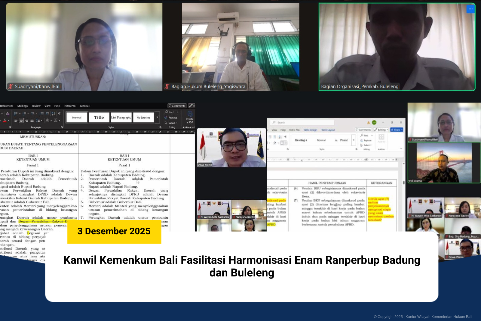Viewport: 481px width, 321px height.
Task: Click the three-dot options button on Bagian Organisasi video
Action: click(470, 9)
